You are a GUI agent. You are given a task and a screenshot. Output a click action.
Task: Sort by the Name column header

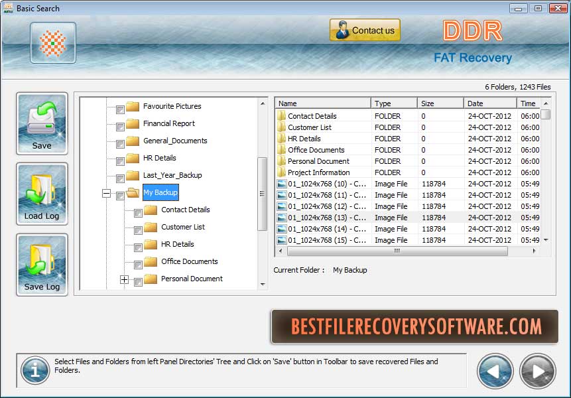[x=323, y=103]
